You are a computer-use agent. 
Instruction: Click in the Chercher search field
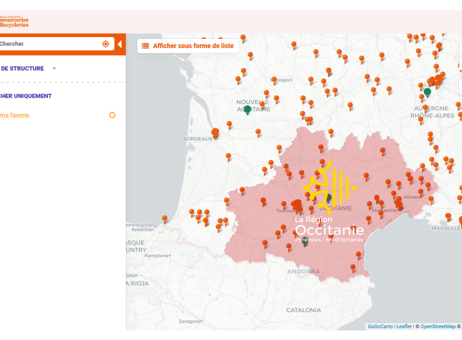click(x=48, y=44)
